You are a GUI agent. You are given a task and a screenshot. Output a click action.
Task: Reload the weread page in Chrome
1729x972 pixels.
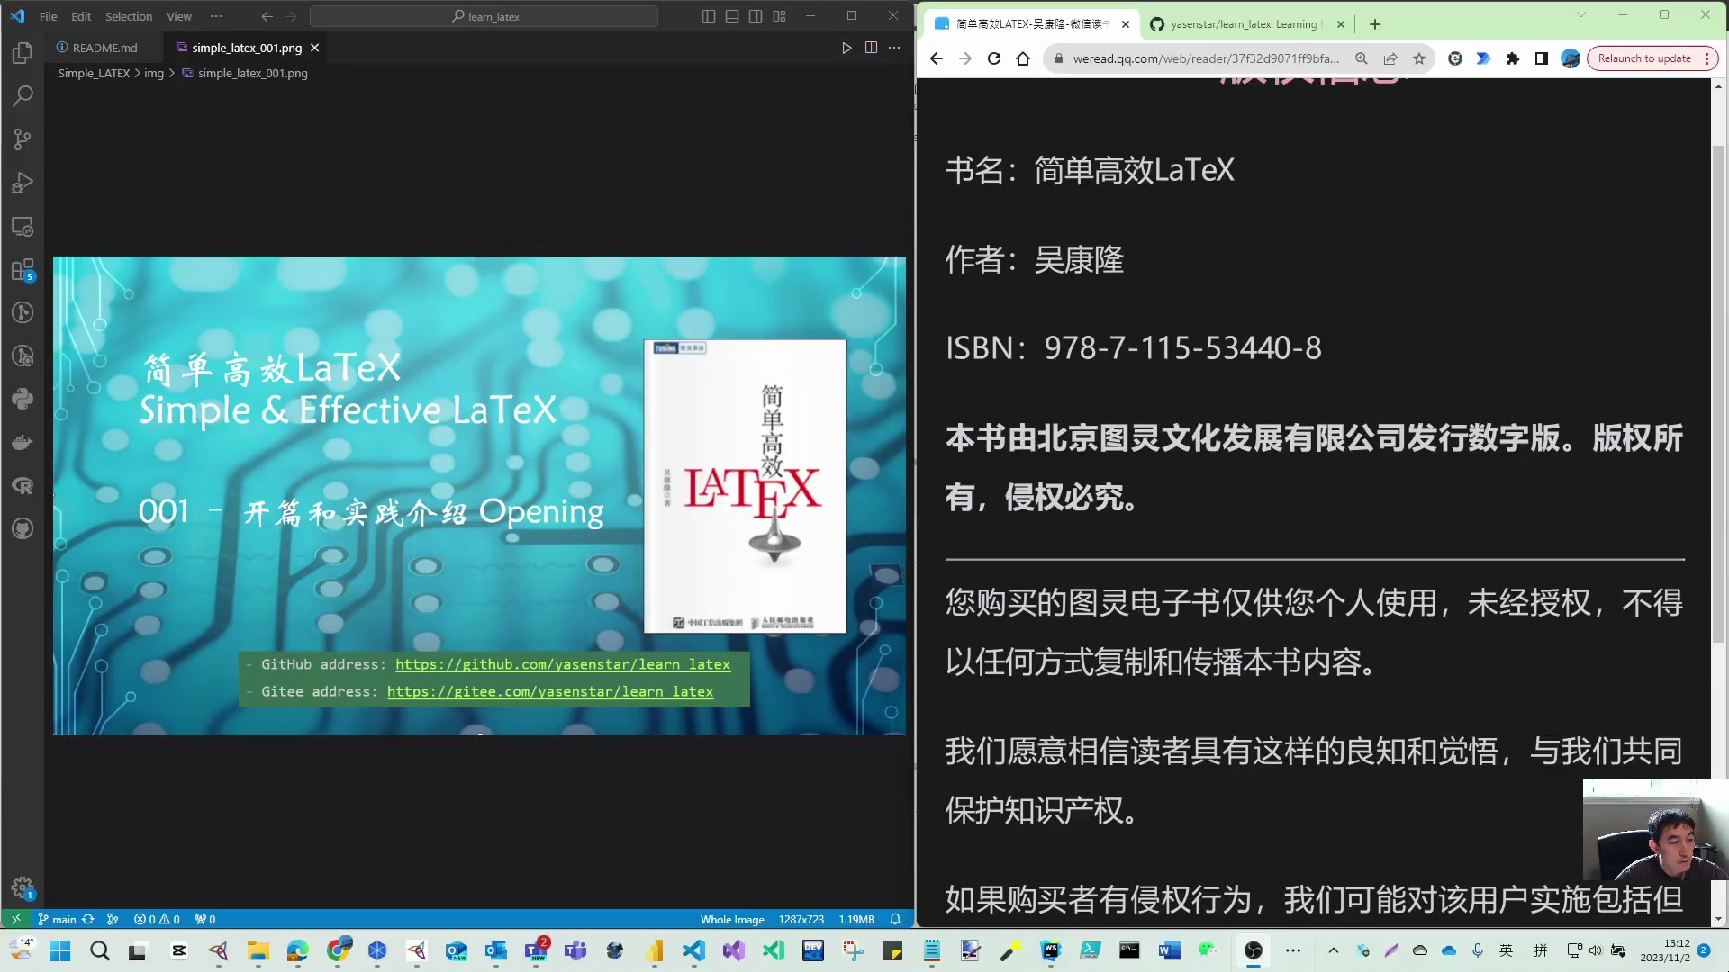tap(994, 58)
